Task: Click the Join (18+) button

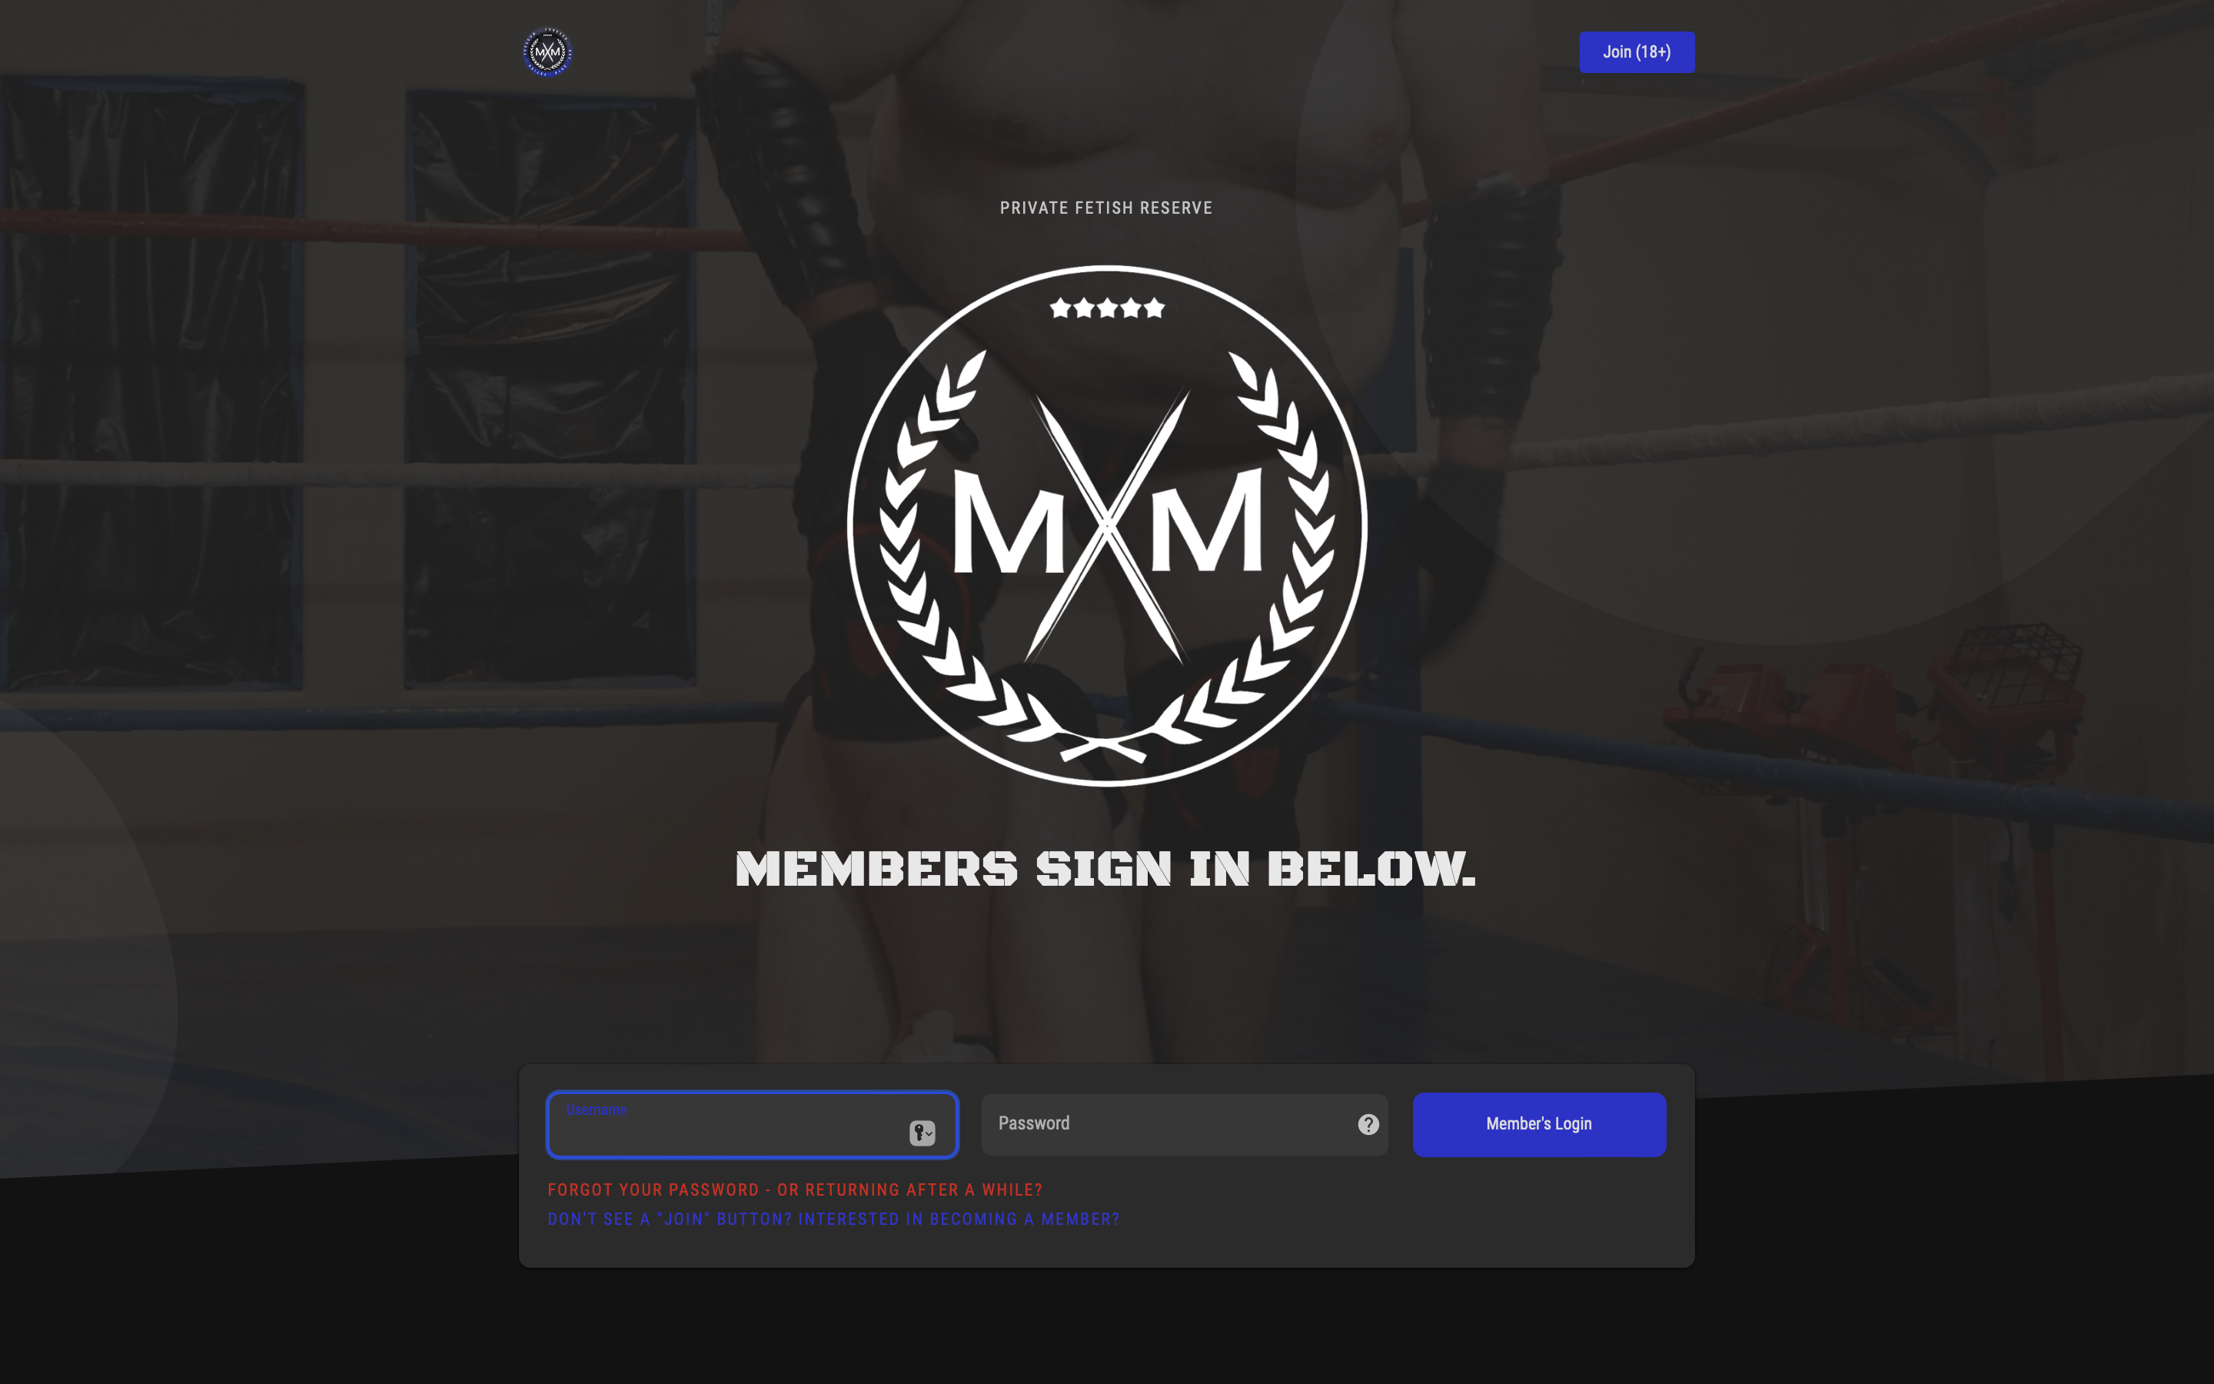Action: (1637, 52)
